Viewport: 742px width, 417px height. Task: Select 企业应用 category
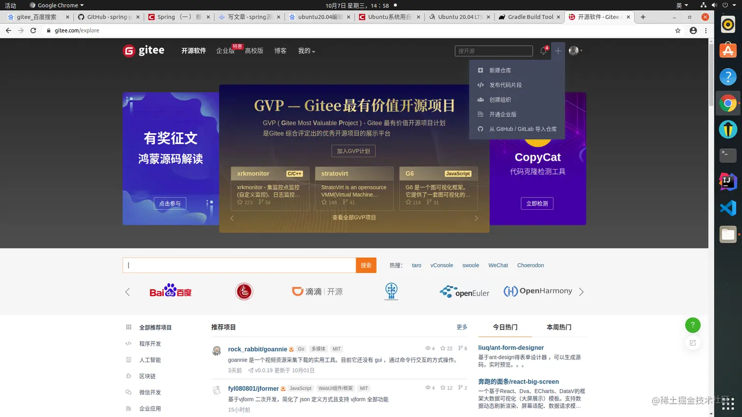pos(150,408)
